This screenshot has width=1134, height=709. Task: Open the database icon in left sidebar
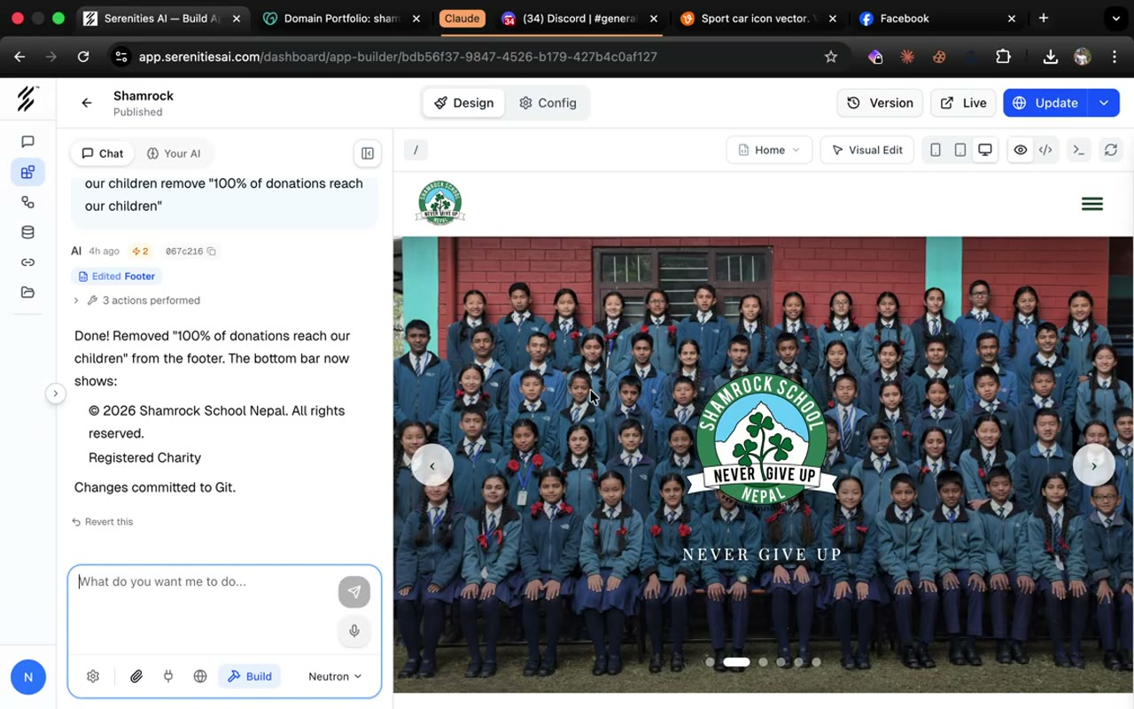(27, 232)
